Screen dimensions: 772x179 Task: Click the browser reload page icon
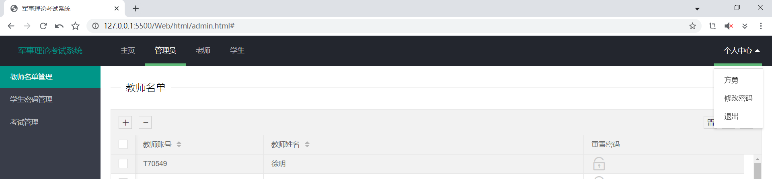43,26
